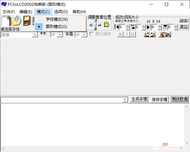Click the 复位 reset button
The height and width of the screenshot is (152, 190).
(x=184, y=27)
